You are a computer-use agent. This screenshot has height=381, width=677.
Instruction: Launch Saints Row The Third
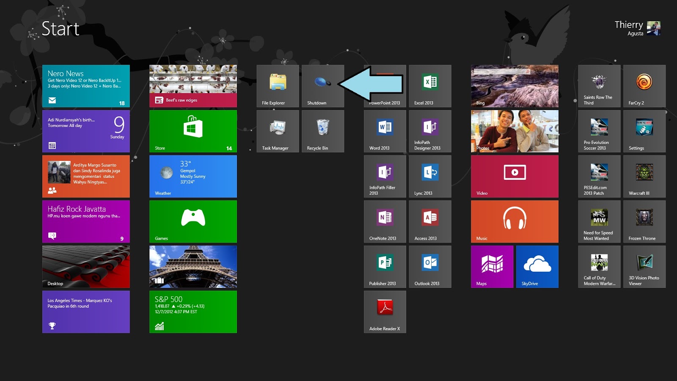[x=599, y=86]
